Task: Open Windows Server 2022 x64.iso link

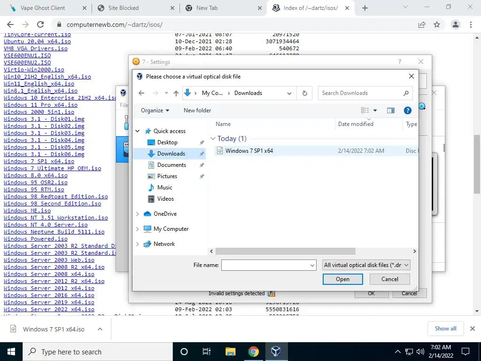Action: pyautogui.click(x=49, y=309)
